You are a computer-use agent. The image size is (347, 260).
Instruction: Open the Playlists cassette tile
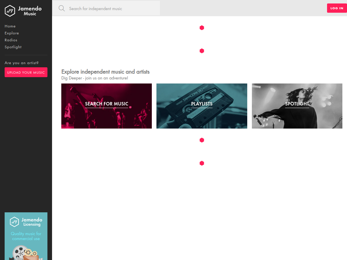202,106
